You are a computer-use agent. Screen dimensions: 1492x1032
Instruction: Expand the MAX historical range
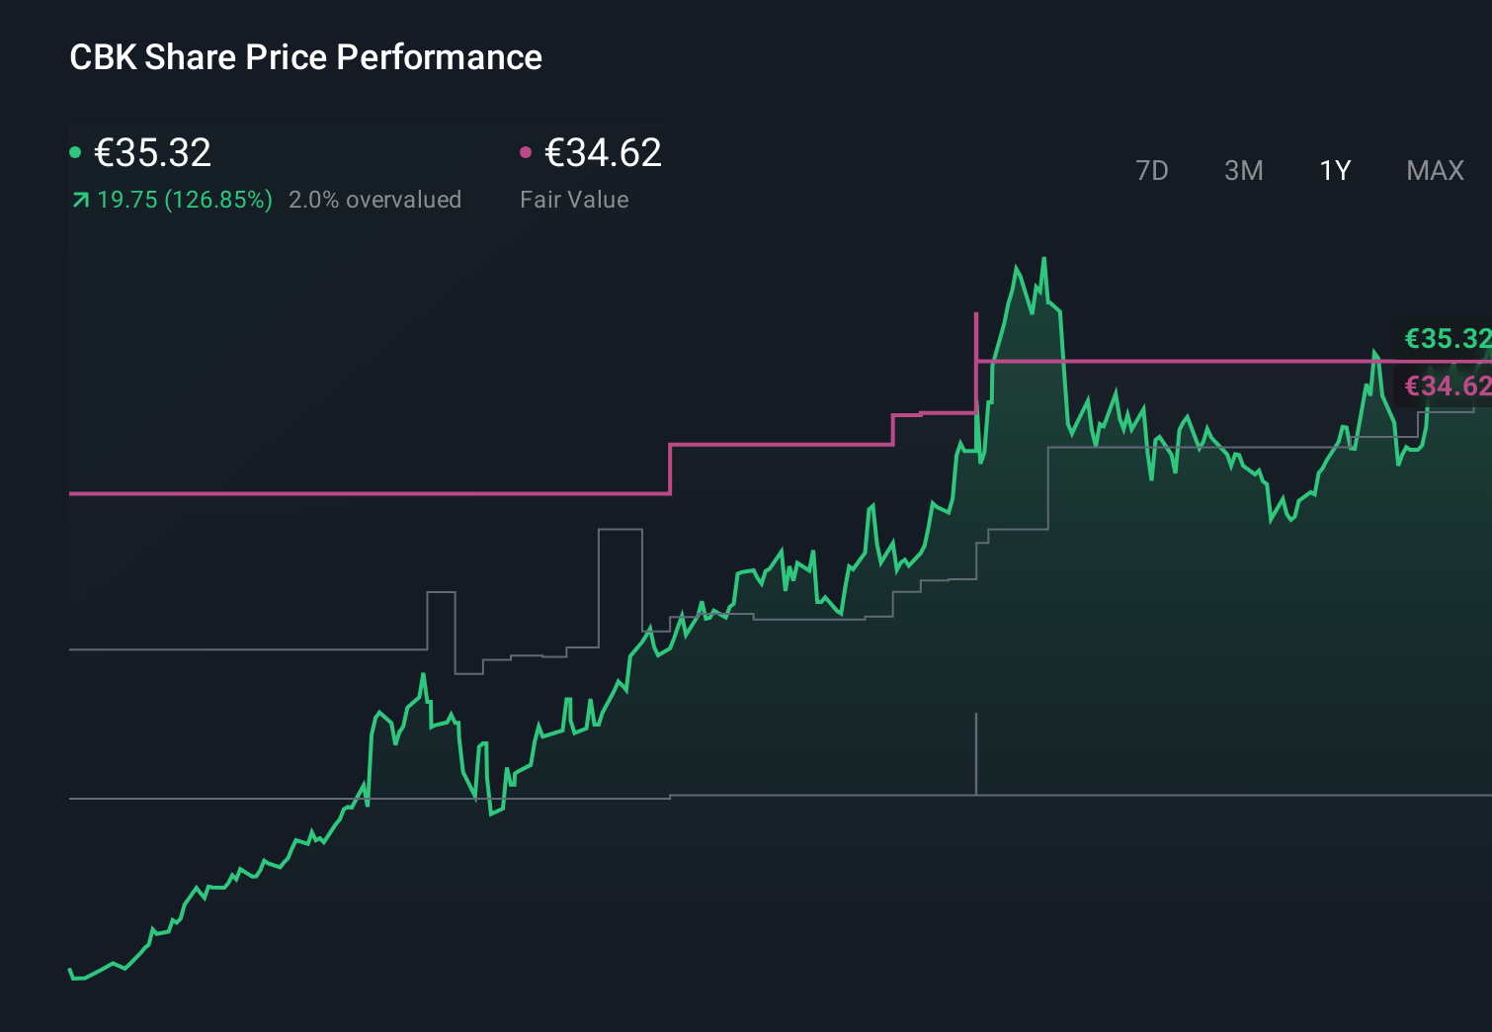tap(1434, 170)
